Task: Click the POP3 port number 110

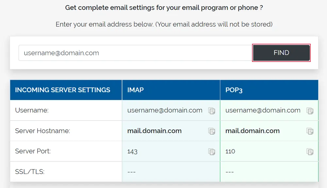Action: pos(230,152)
